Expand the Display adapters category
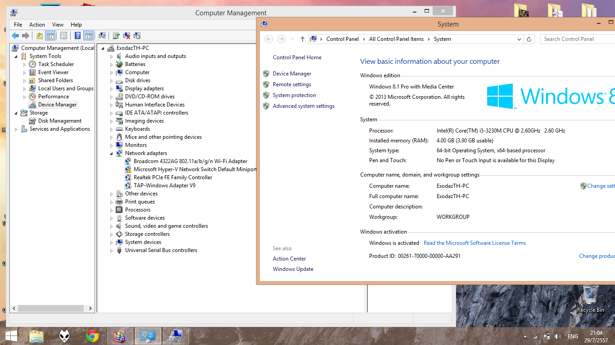Image resolution: width=615 pixels, height=345 pixels. click(x=112, y=89)
